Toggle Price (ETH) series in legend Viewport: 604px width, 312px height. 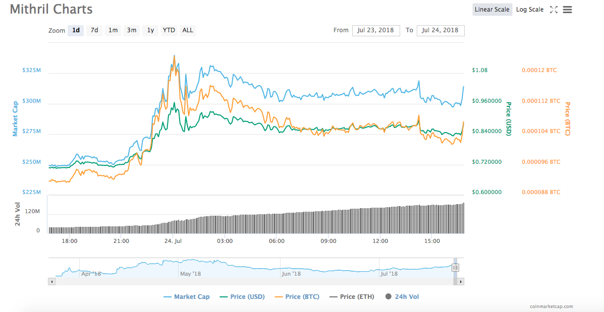[x=352, y=296]
